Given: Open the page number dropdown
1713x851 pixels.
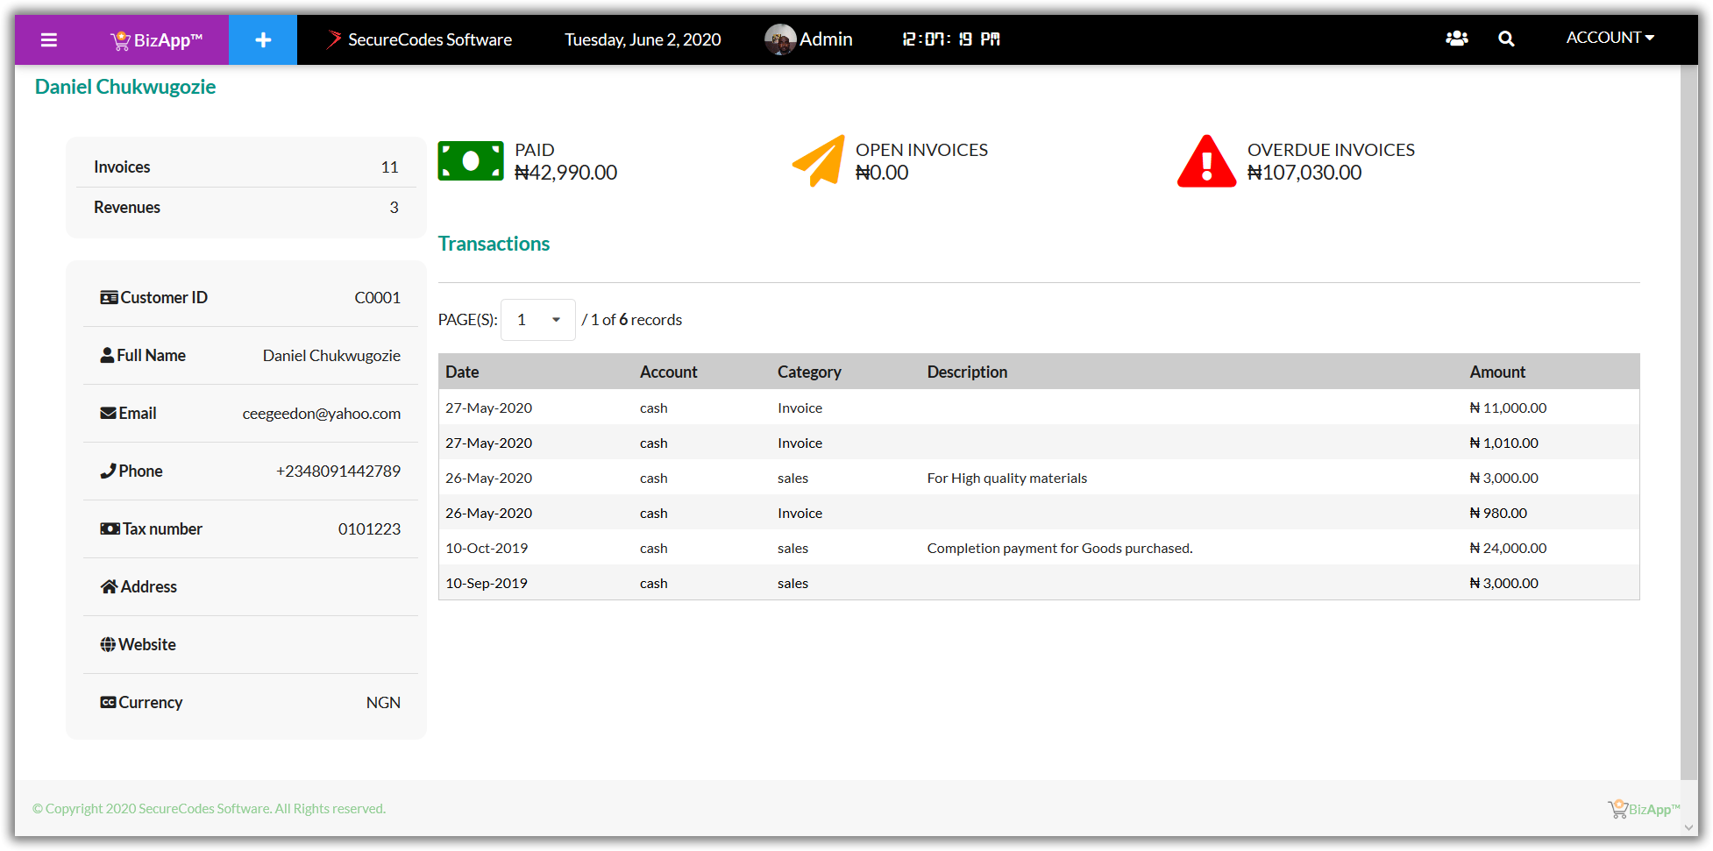Looking at the screenshot, I should (x=537, y=320).
